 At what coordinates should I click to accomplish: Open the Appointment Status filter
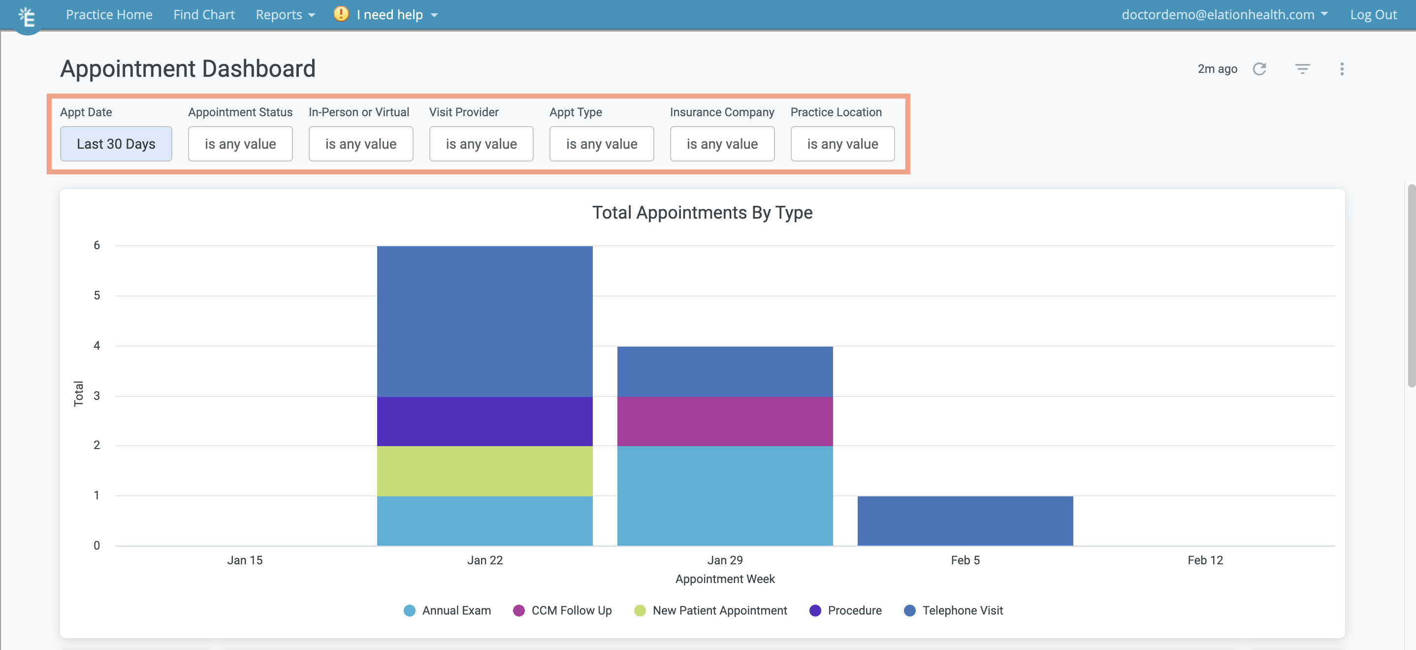pyautogui.click(x=240, y=143)
